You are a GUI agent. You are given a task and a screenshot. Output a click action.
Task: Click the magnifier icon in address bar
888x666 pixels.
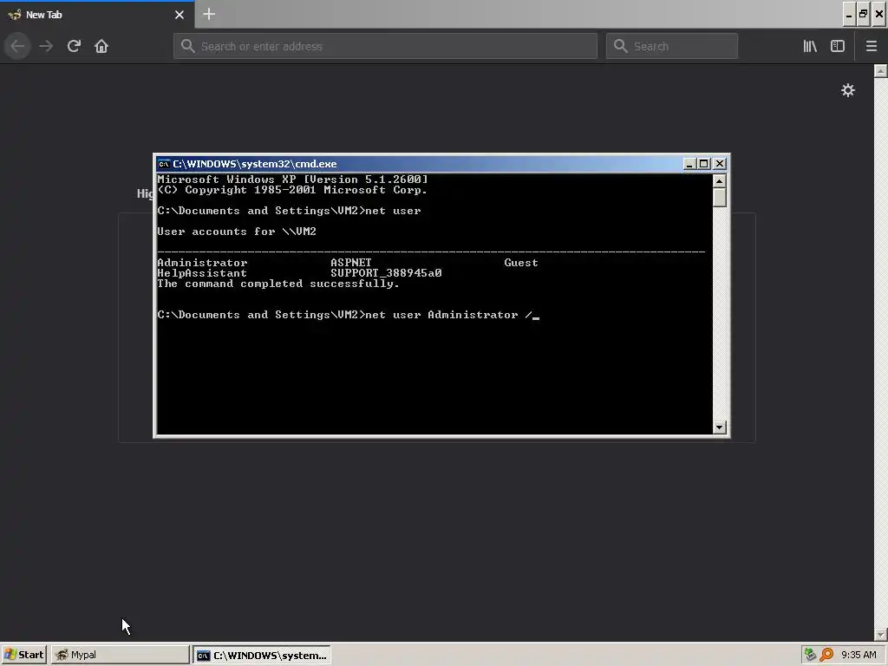(188, 46)
